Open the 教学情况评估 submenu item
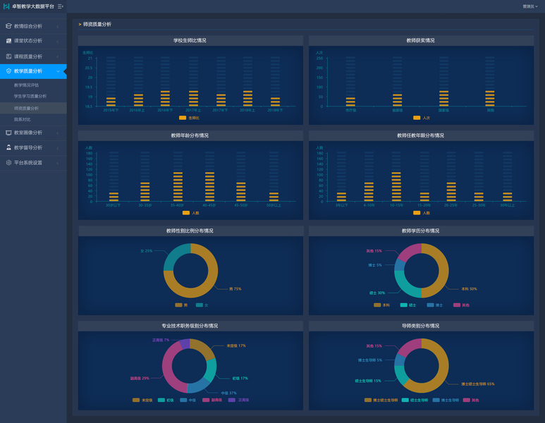 (26, 85)
